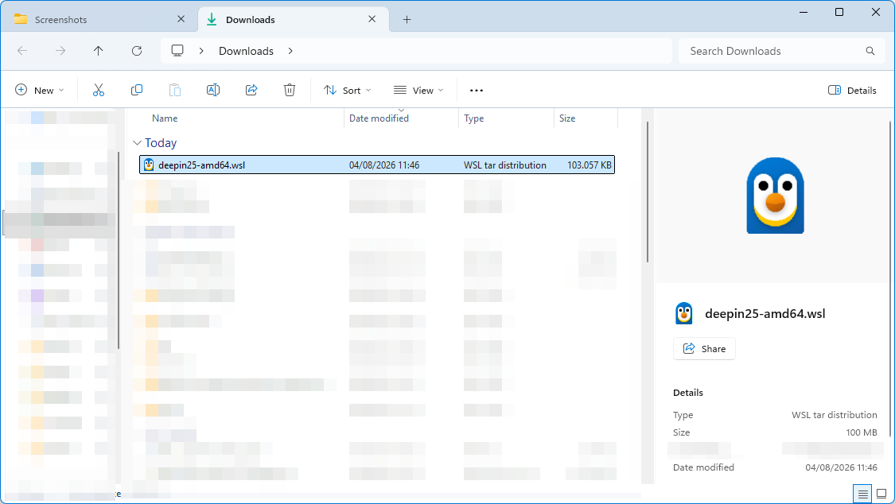The height and width of the screenshot is (504, 895).
Task: Close the Downloads tab
Action: pyautogui.click(x=372, y=19)
